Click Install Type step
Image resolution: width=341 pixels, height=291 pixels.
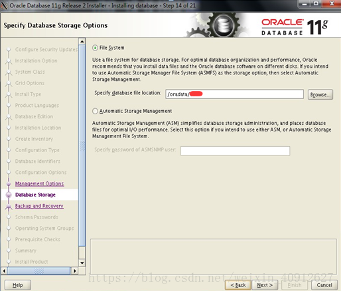click(x=28, y=94)
